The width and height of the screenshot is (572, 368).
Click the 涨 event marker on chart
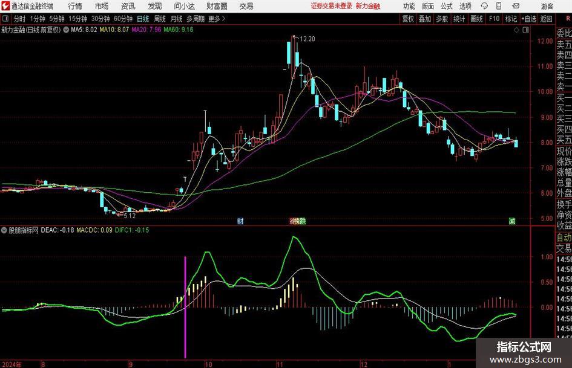pos(292,221)
